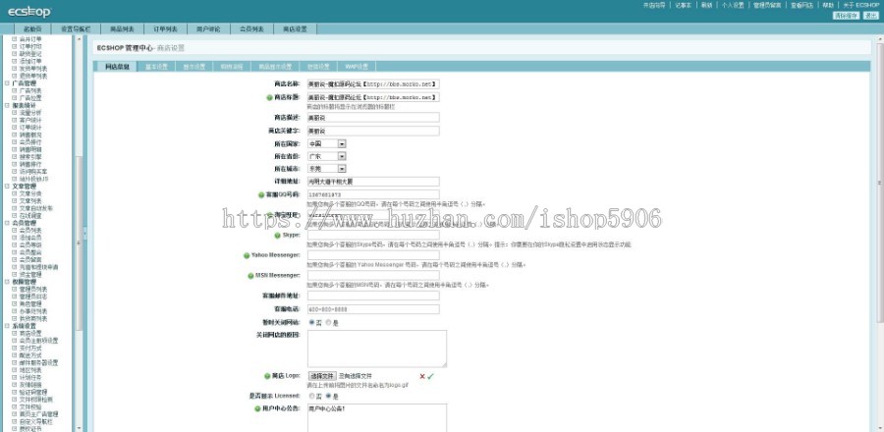
Task: Switch to the 基本设置 tab
Action: tap(156, 67)
